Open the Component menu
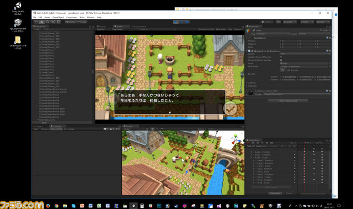The image size is (353, 209). [x=72, y=17]
